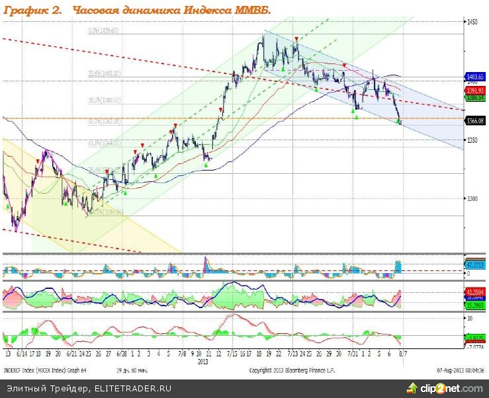This screenshot has width=489, height=398.
Task: Click the 7/31 date on time axis
Action: click(x=352, y=354)
